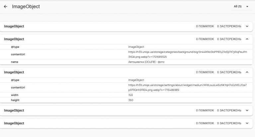Click the settings about widget contentUrl value
The height and width of the screenshot is (137, 255).
coord(188,88)
